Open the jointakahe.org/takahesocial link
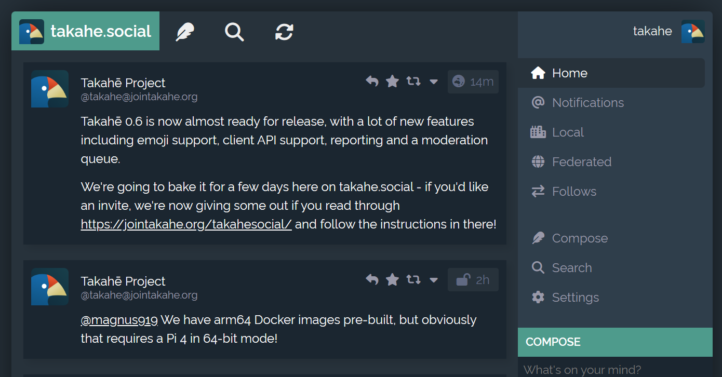722x377 pixels. point(186,224)
